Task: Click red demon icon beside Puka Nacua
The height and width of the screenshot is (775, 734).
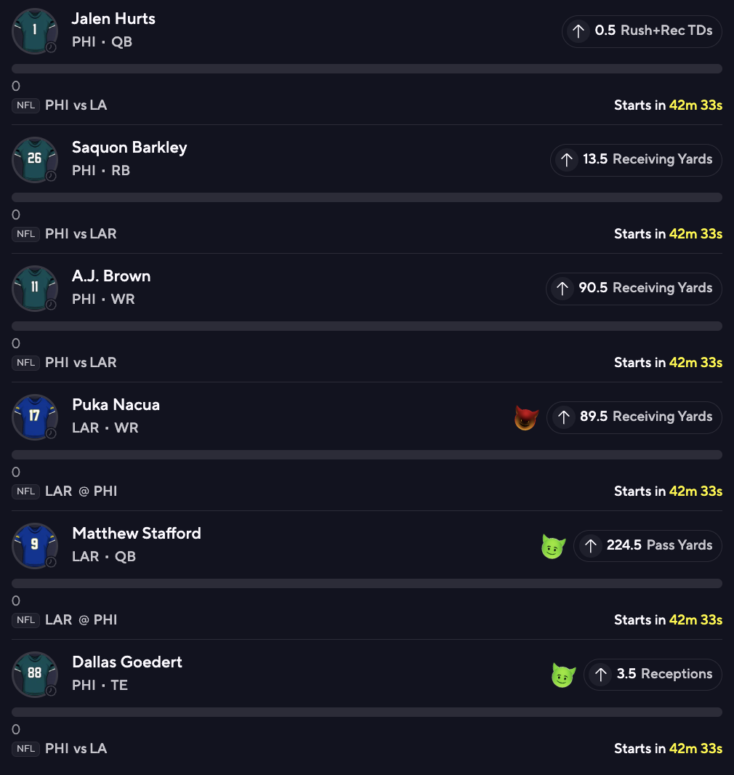Action: [526, 417]
